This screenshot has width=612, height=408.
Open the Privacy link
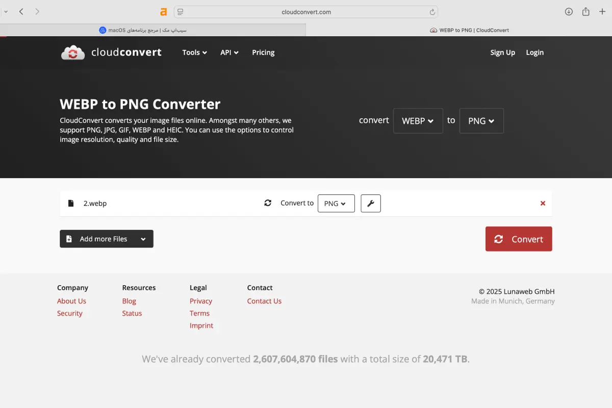[x=201, y=301]
